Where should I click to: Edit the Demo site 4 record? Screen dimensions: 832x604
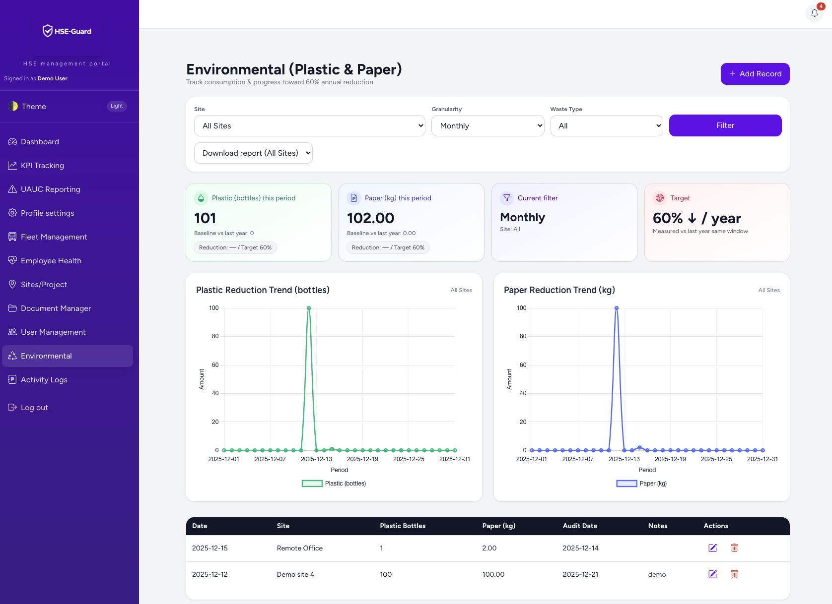click(x=712, y=574)
